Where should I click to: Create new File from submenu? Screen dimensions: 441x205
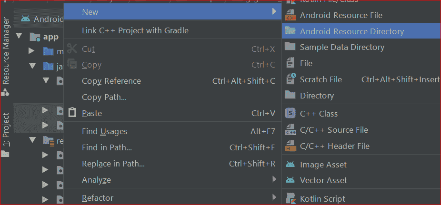pyautogui.click(x=361, y=63)
